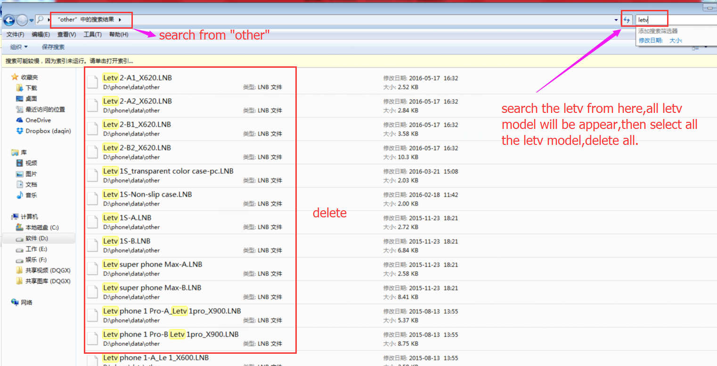This screenshot has width=717, height=366.
Task: Open the 帮助(H) menu
Action: coord(118,34)
